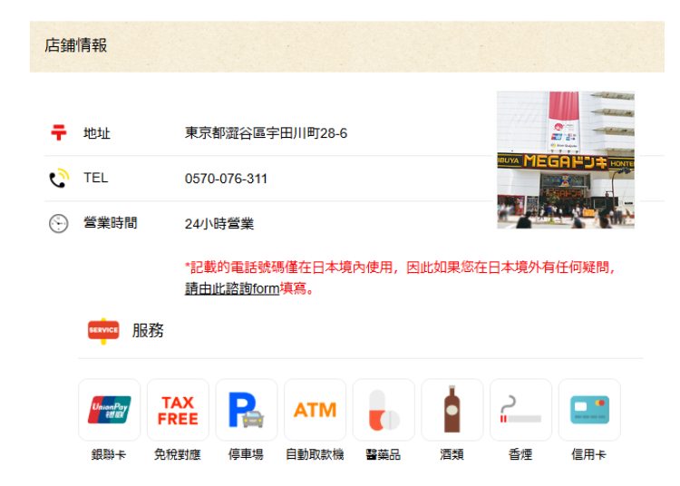Select the alcohol bottle icon
This screenshot has height=486, width=680.
tap(452, 410)
